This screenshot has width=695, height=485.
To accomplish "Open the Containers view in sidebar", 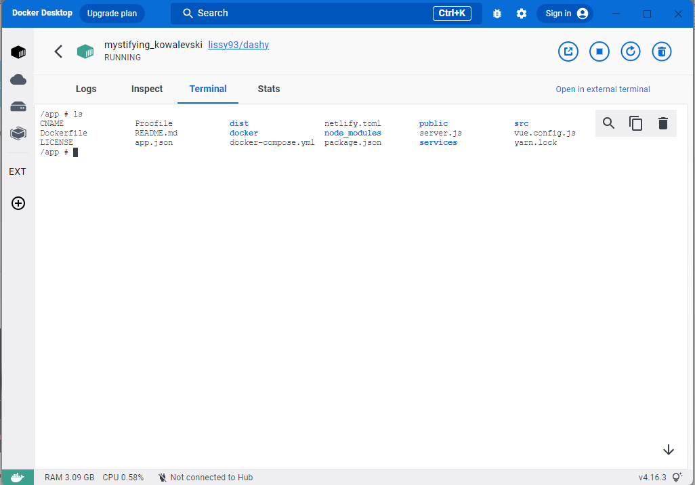I will click(18, 52).
